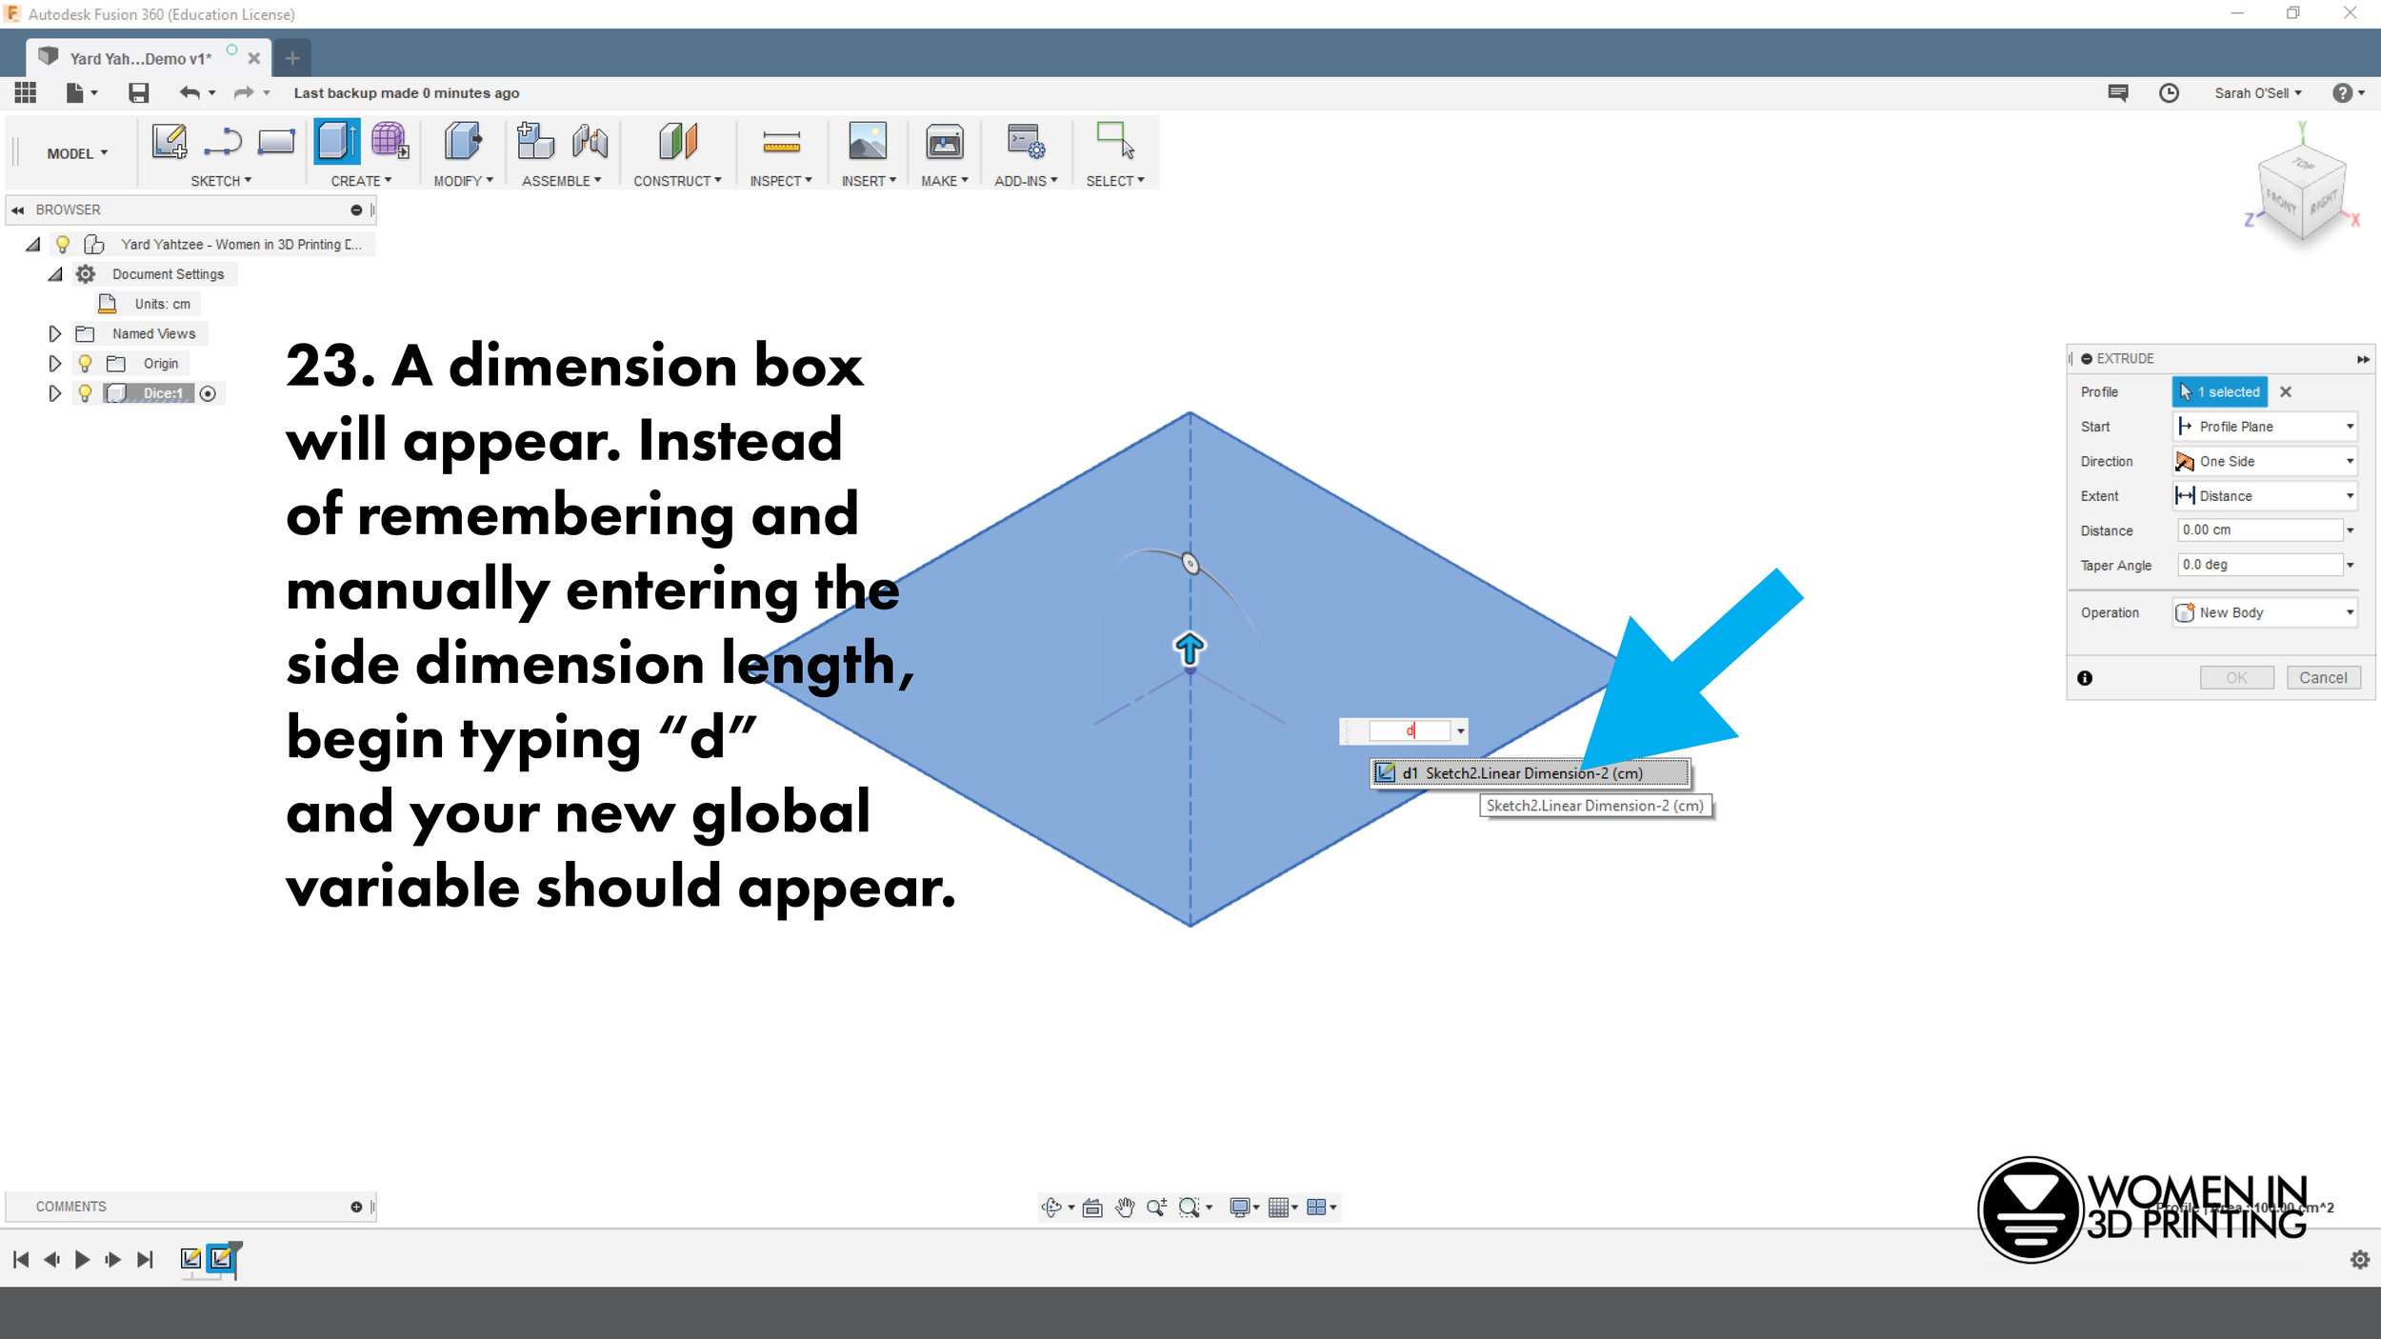The height and width of the screenshot is (1339, 2381).
Task: Open the Help question mark menu
Action: coord(2348,93)
